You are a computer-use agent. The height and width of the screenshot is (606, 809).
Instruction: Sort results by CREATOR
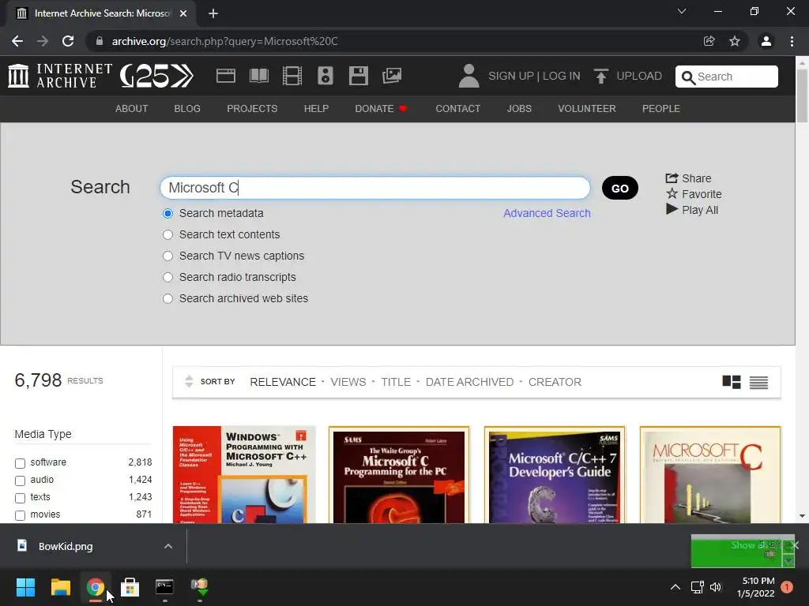click(555, 382)
